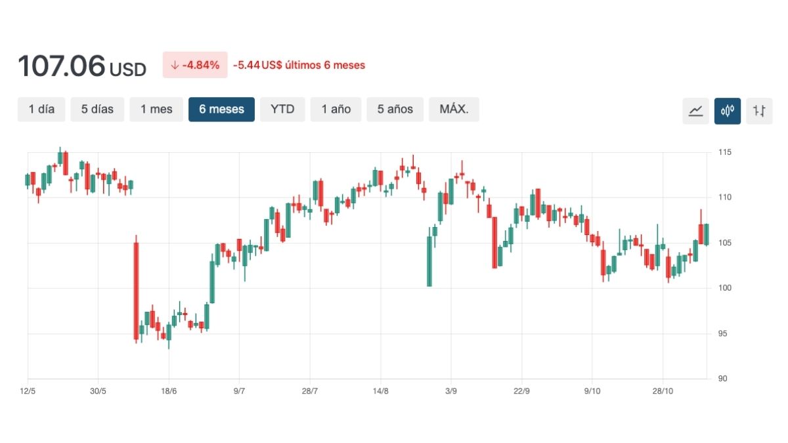The image size is (788, 443).
Task: Click the -5.44 US$ últimos 6 meses text
Action: [x=299, y=65]
